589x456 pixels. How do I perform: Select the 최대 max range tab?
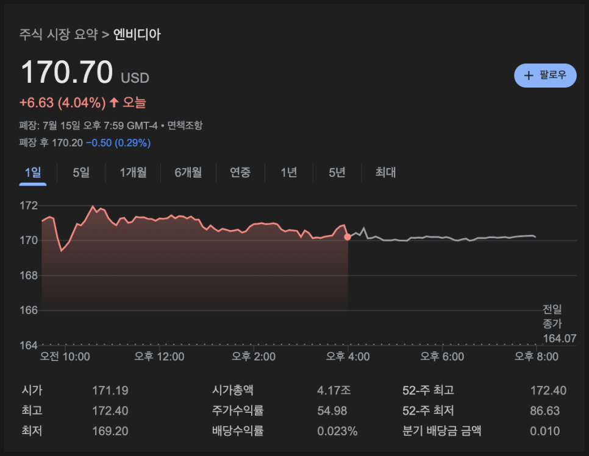pos(385,172)
